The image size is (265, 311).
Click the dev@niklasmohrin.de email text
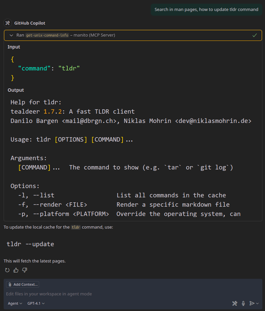(213, 121)
